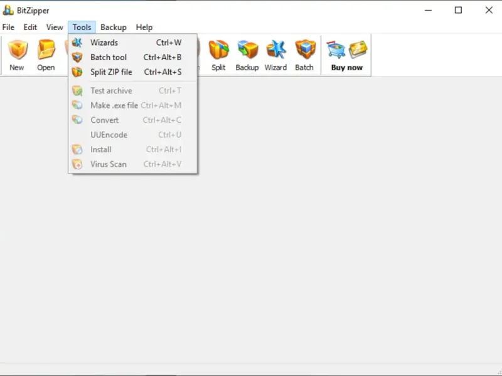Click the Install menu icon
This screenshot has width=502, height=376.
tap(77, 149)
